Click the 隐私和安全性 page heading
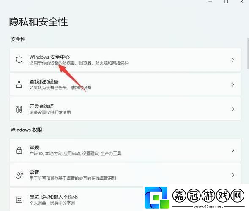 point(38,22)
